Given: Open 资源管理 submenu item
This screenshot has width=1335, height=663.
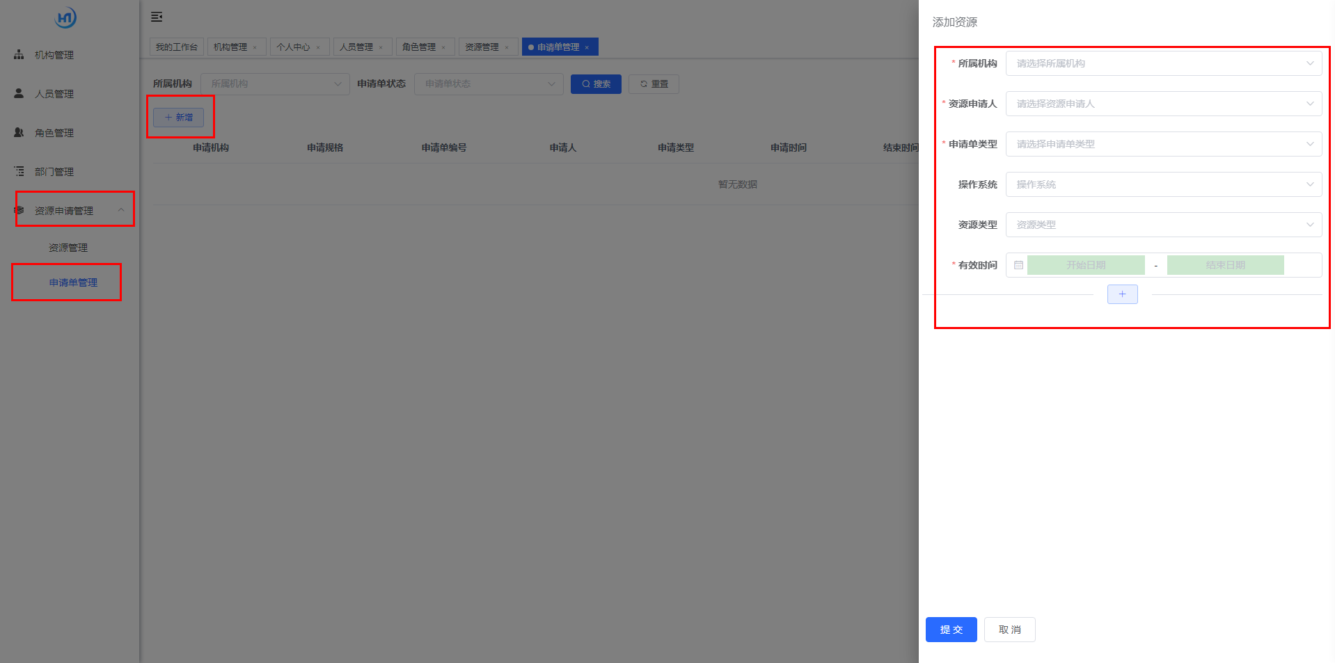Looking at the screenshot, I should pos(68,248).
